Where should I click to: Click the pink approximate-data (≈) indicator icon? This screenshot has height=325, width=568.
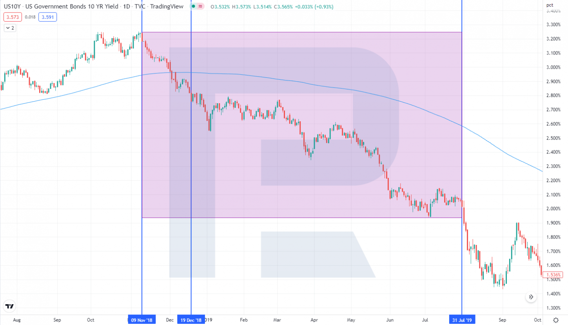coord(201,7)
